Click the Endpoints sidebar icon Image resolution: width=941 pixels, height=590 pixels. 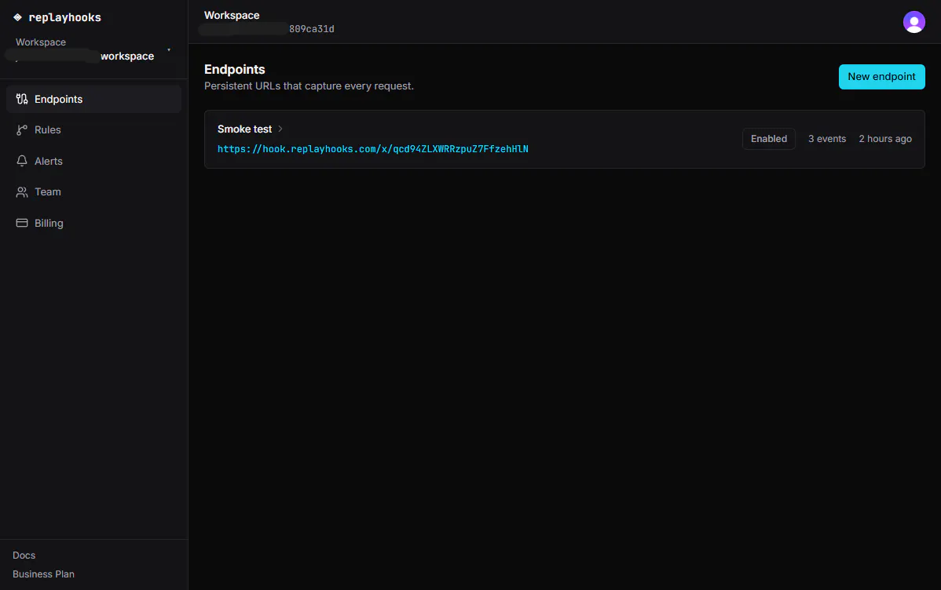22,99
